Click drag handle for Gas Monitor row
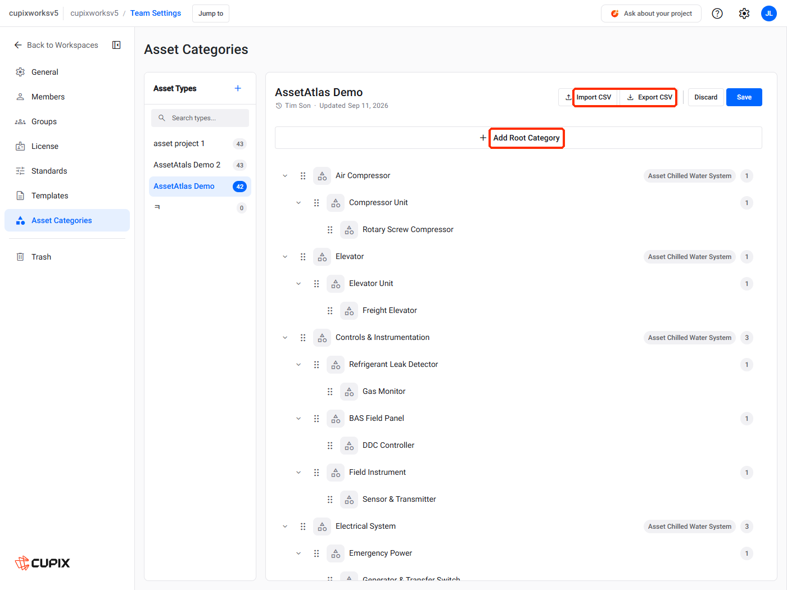787x590 pixels. click(330, 392)
